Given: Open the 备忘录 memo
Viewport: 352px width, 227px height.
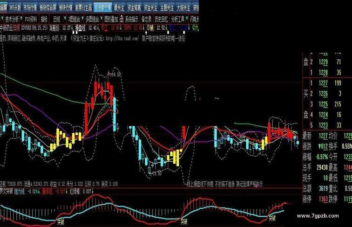Looking at the screenshot, I should [146, 19].
